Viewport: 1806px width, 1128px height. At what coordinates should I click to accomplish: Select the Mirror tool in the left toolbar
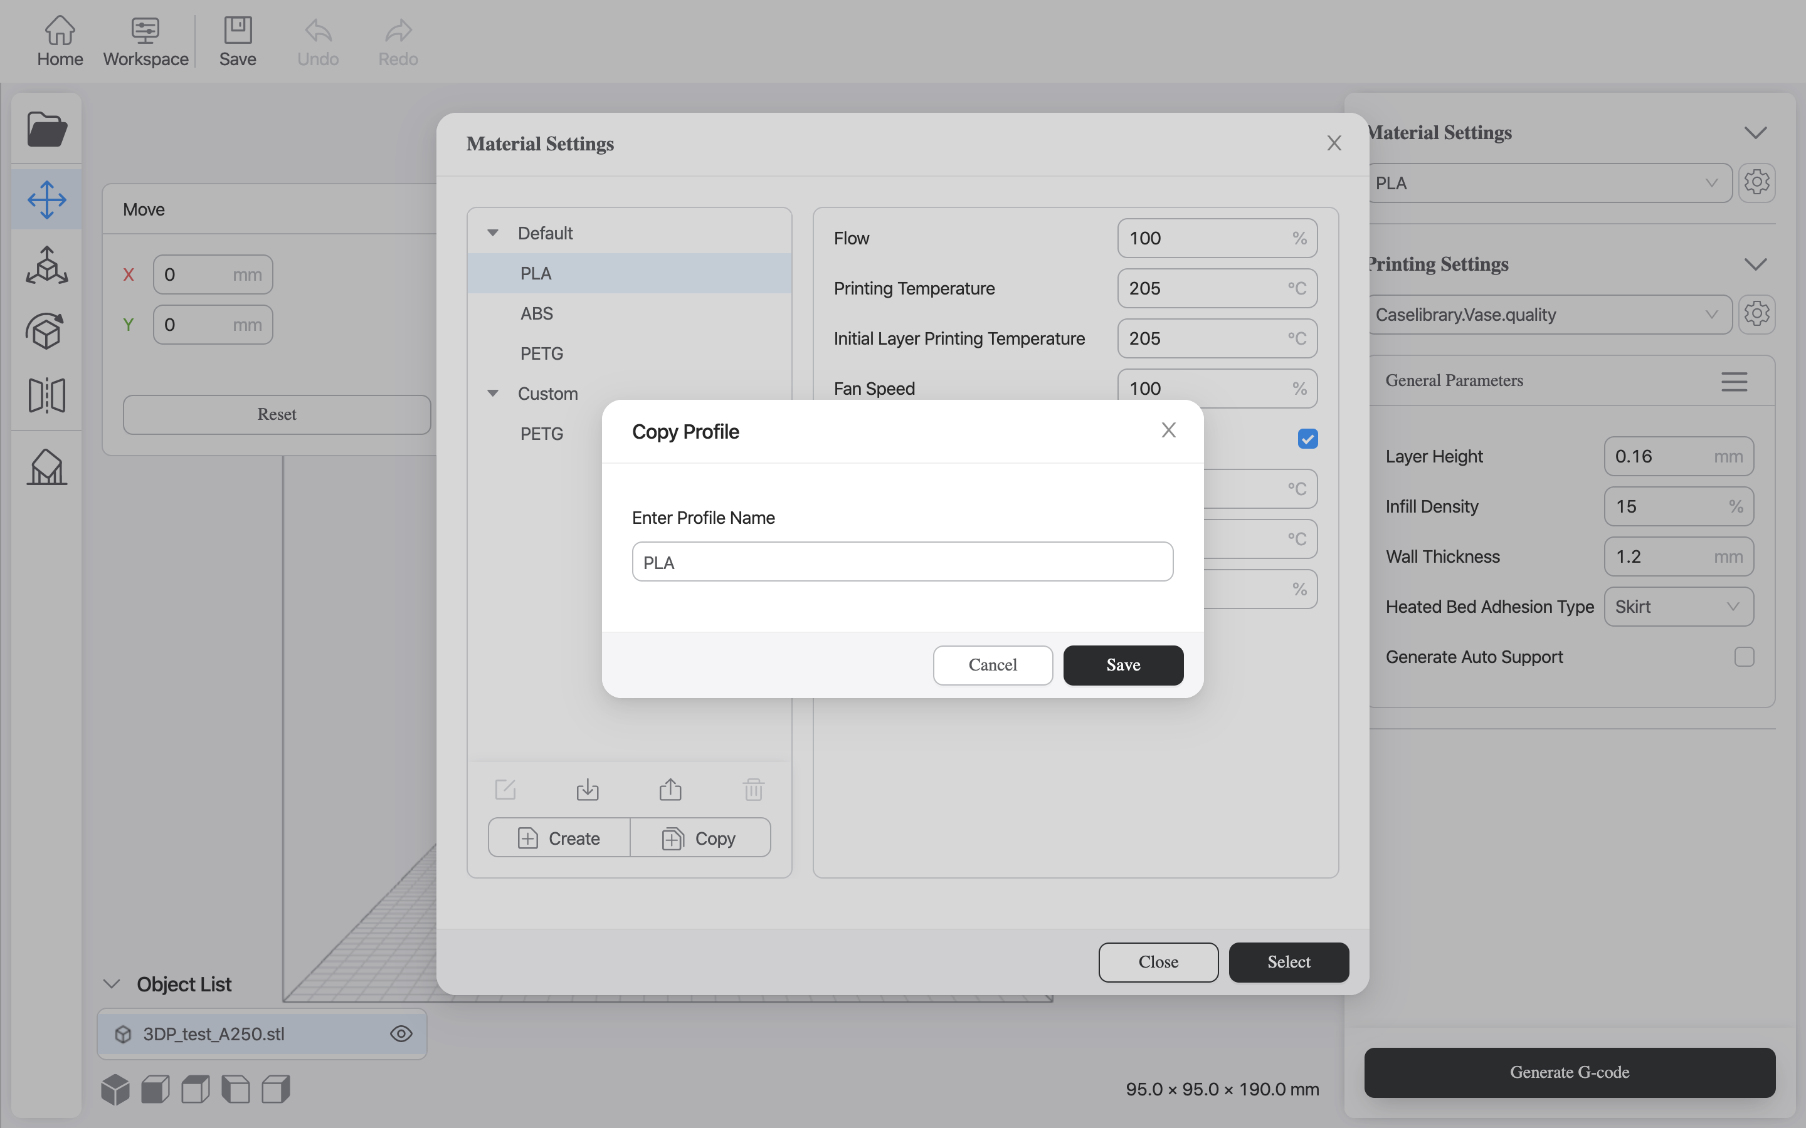tap(46, 395)
